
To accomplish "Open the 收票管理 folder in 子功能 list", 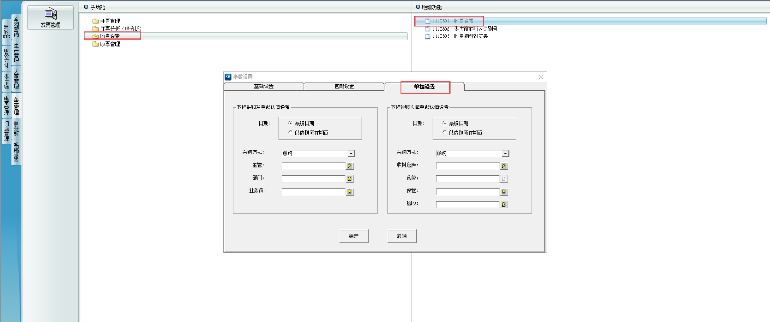I will (x=109, y=44).
